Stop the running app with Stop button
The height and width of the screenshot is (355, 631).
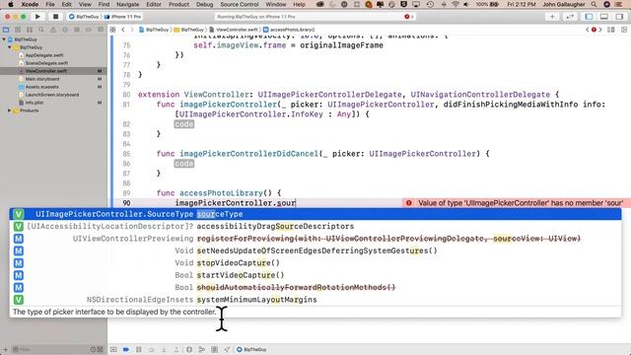(55, 17)
